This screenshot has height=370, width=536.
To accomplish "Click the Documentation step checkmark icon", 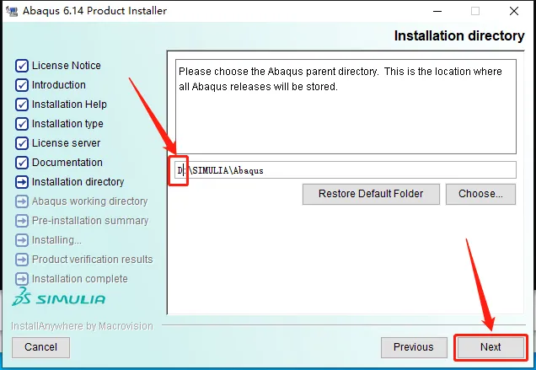I will [22, 163].
